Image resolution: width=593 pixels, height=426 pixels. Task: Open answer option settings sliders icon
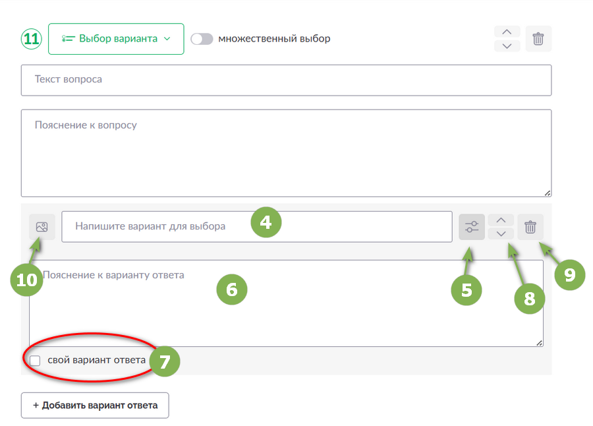pyautogui.click(x=472, y=227)
